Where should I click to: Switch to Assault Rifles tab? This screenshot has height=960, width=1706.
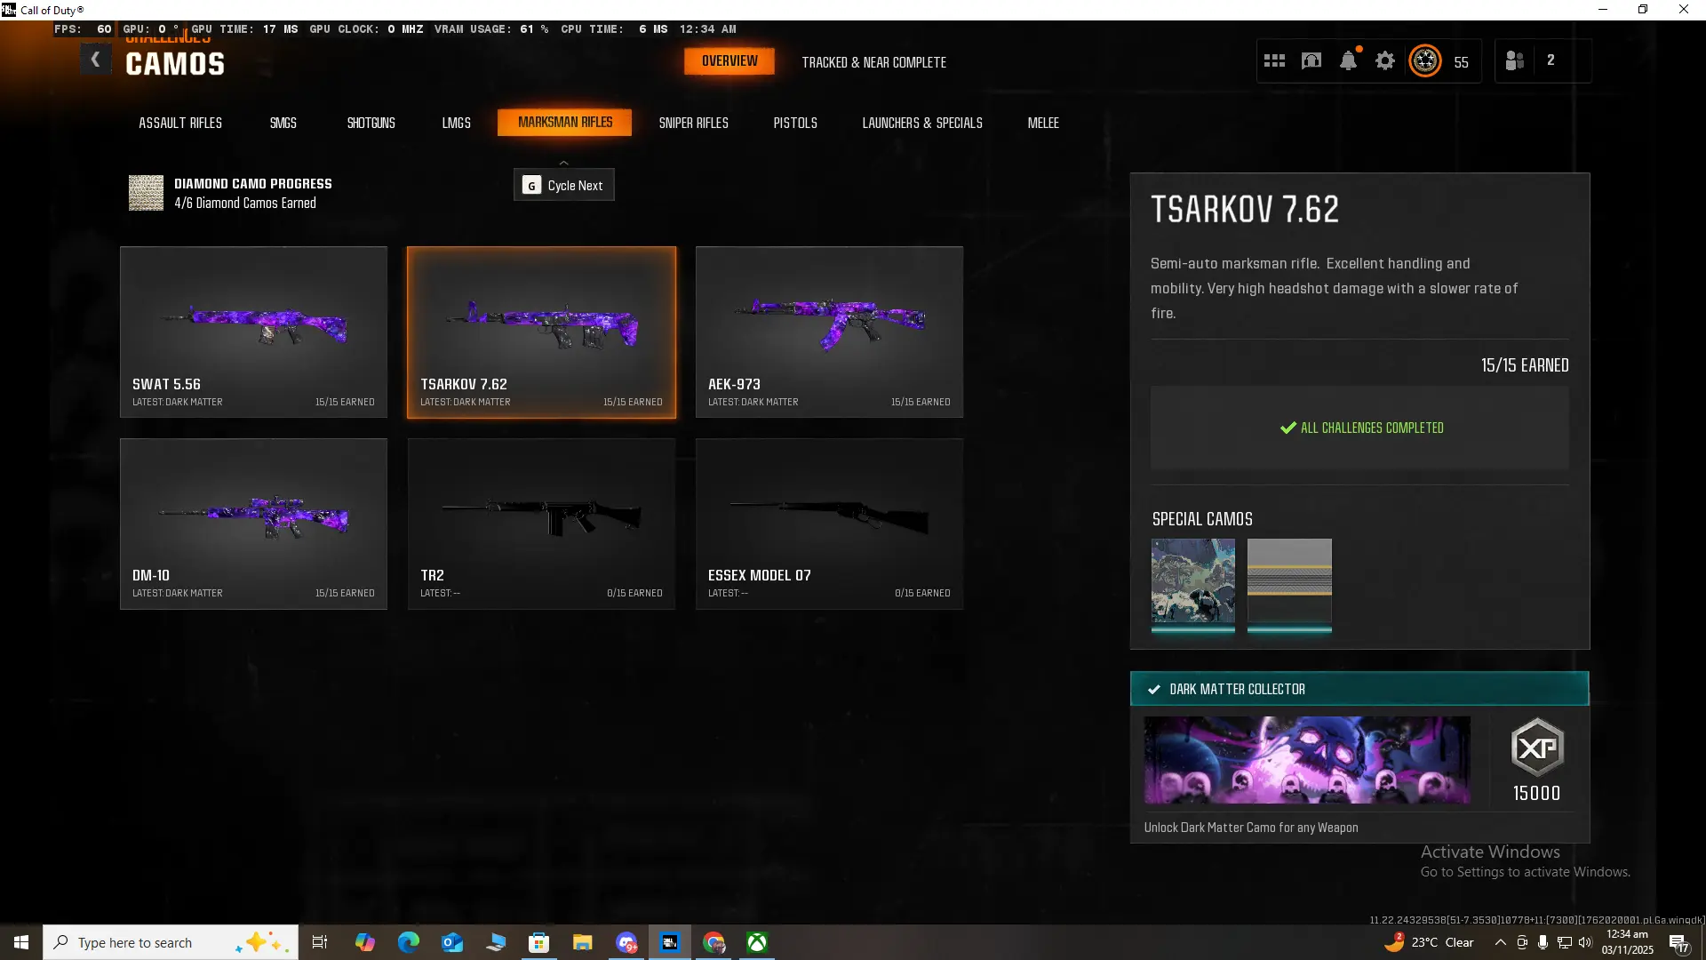click(180, 123)
